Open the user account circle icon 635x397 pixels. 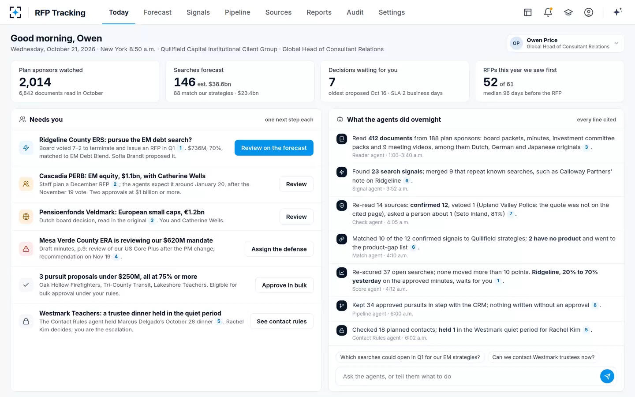pyautogui.click(x=589, y=12)
